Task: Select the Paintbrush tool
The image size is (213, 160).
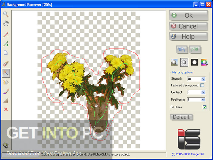Action: 6,92
